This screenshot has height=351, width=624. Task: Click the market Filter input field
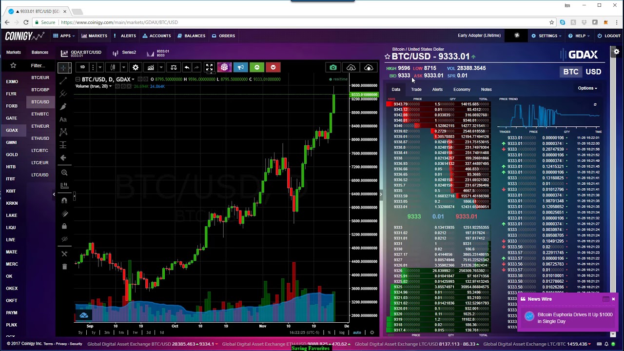tap(39, 65)
